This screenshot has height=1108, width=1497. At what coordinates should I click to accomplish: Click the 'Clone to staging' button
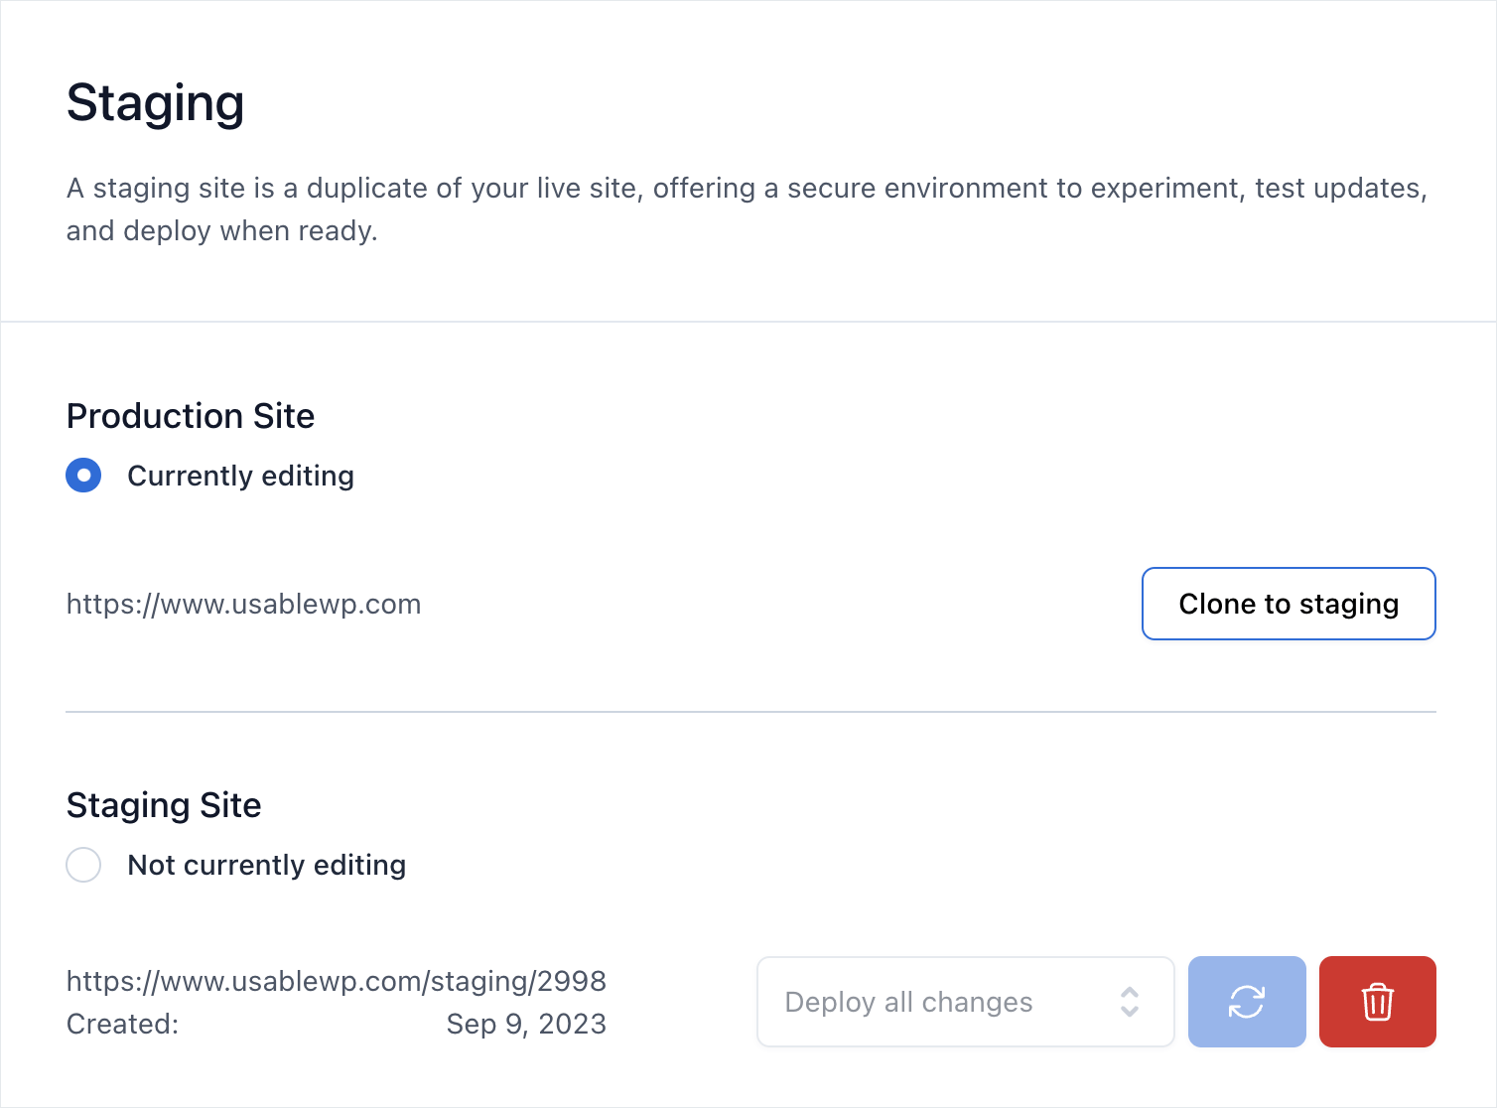pos(1288,604)
